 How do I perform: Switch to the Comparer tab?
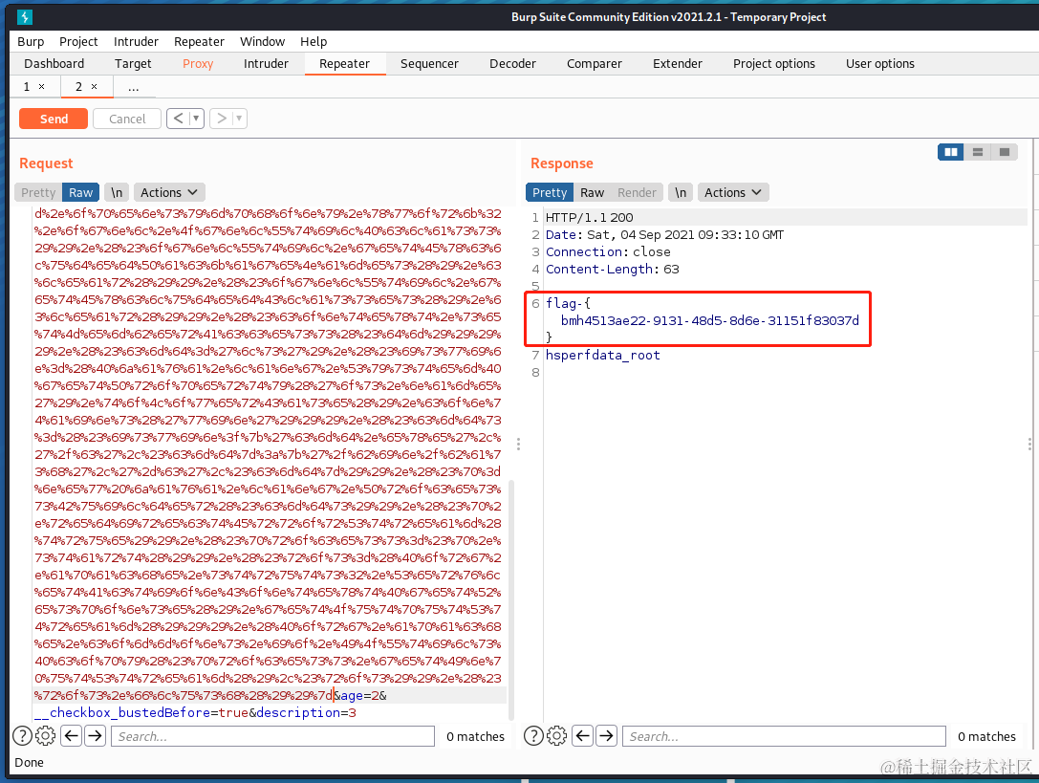tap(595, 64)
